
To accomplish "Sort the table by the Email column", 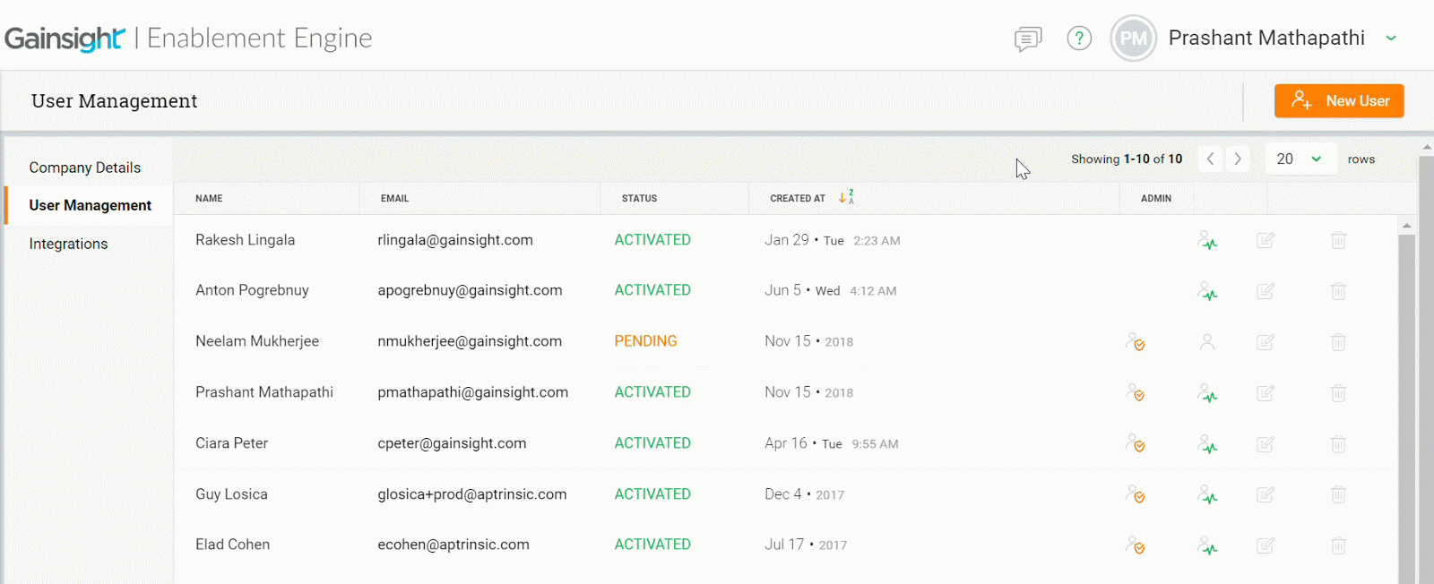I will tap(394, 198).
